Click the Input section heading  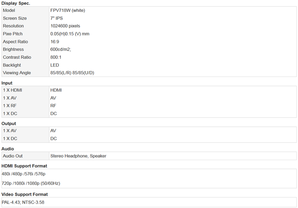coord(7,83)
